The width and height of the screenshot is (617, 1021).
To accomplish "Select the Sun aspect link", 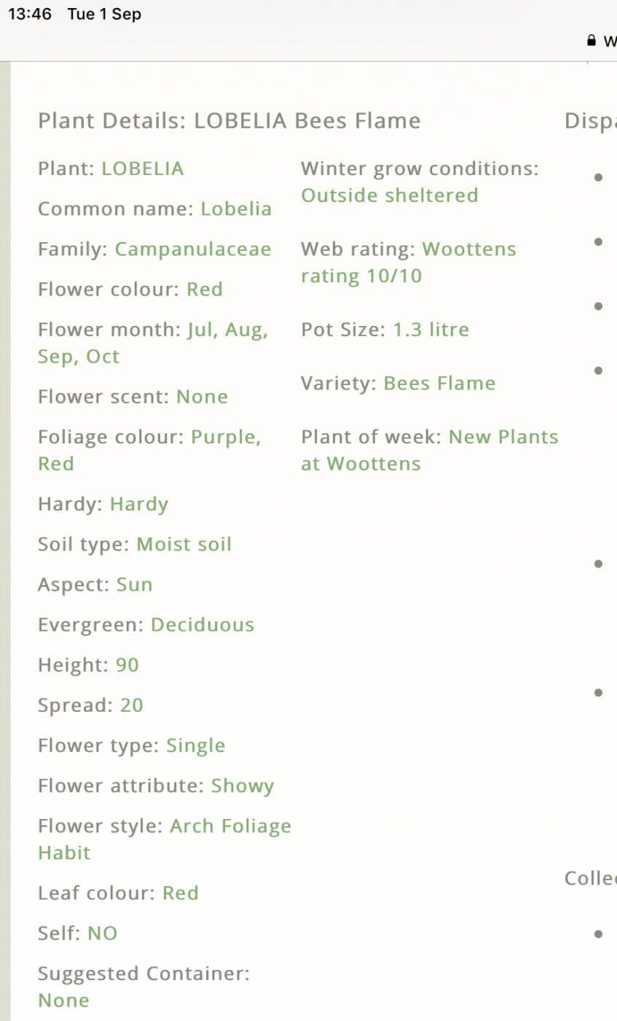I will click(x=135, y=585).
